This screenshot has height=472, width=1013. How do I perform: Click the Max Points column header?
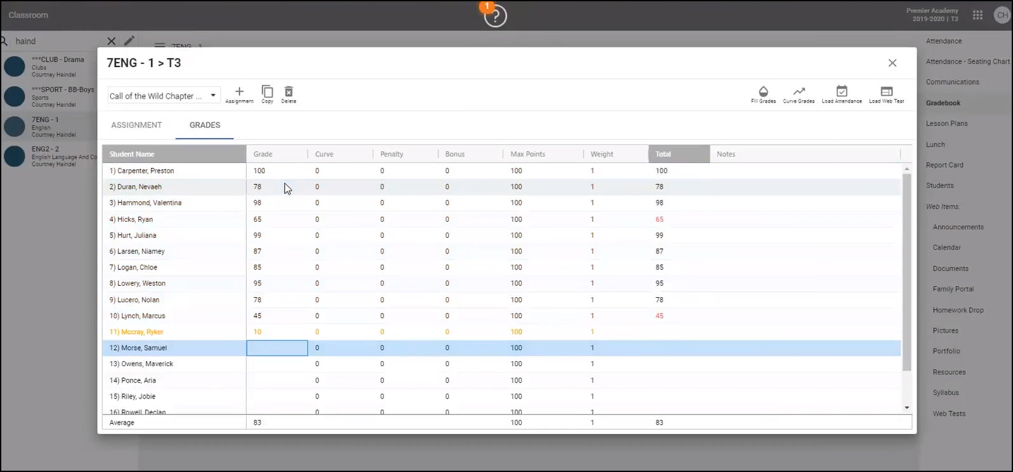544,154
